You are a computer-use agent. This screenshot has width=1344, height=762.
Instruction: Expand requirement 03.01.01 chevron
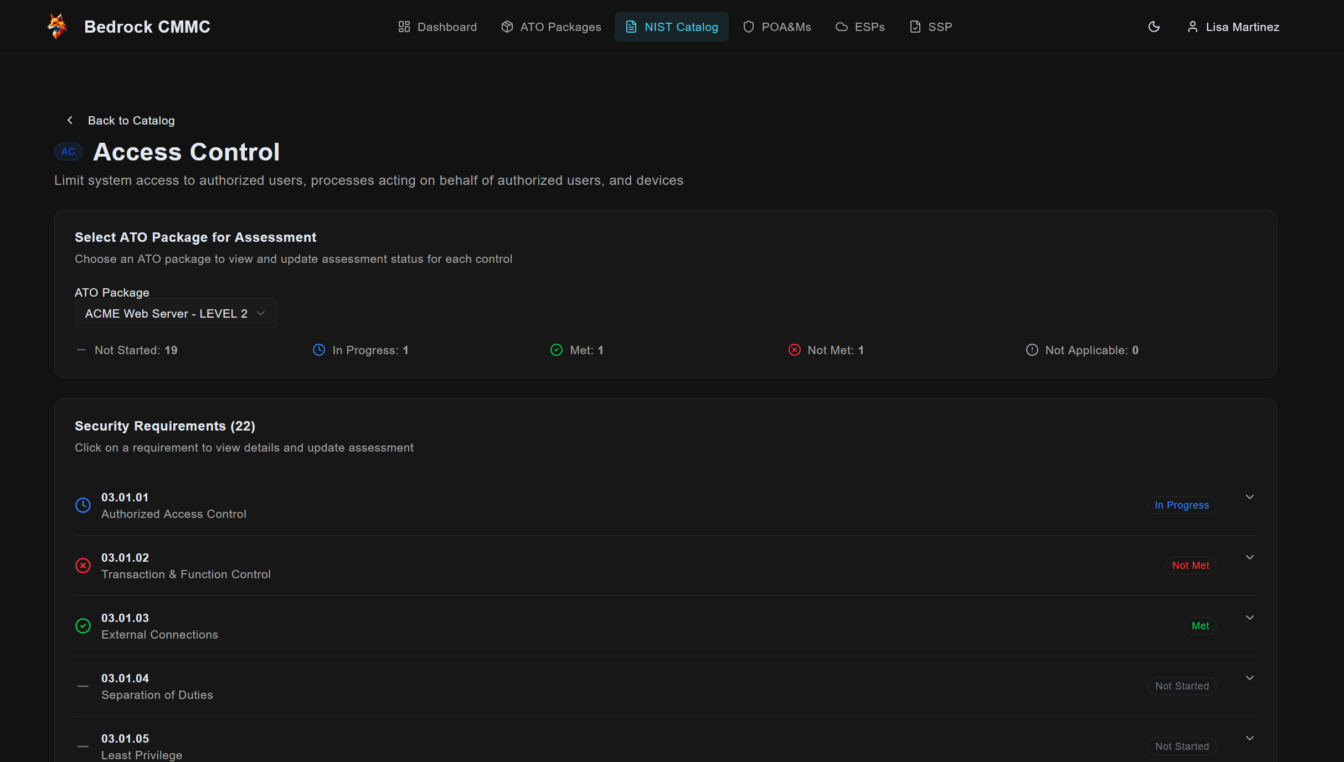click(x=1250, y=497)
